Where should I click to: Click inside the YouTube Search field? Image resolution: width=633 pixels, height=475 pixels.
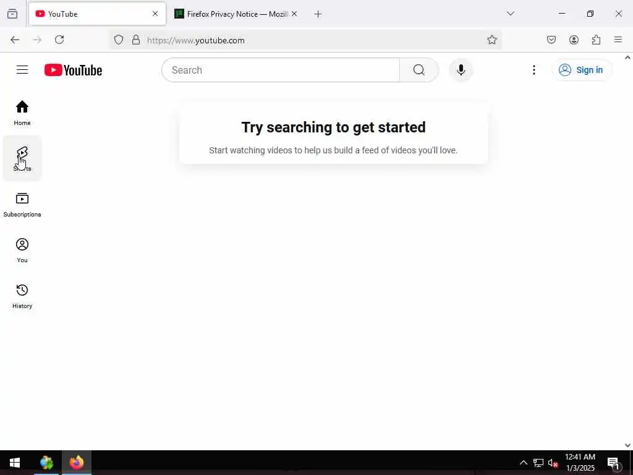[281, 70]
